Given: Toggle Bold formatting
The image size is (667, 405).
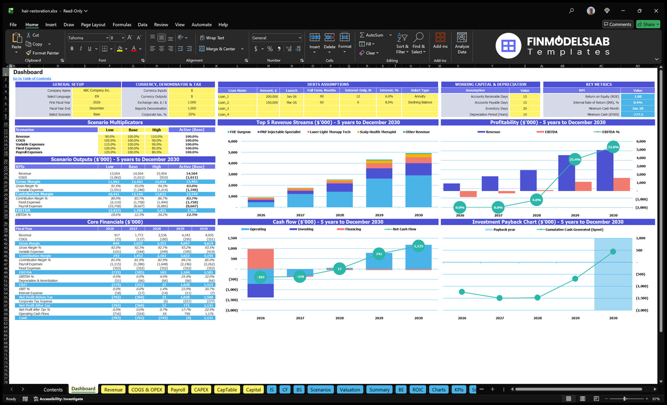Looking at the screenshot, I should tap(72, 49).
